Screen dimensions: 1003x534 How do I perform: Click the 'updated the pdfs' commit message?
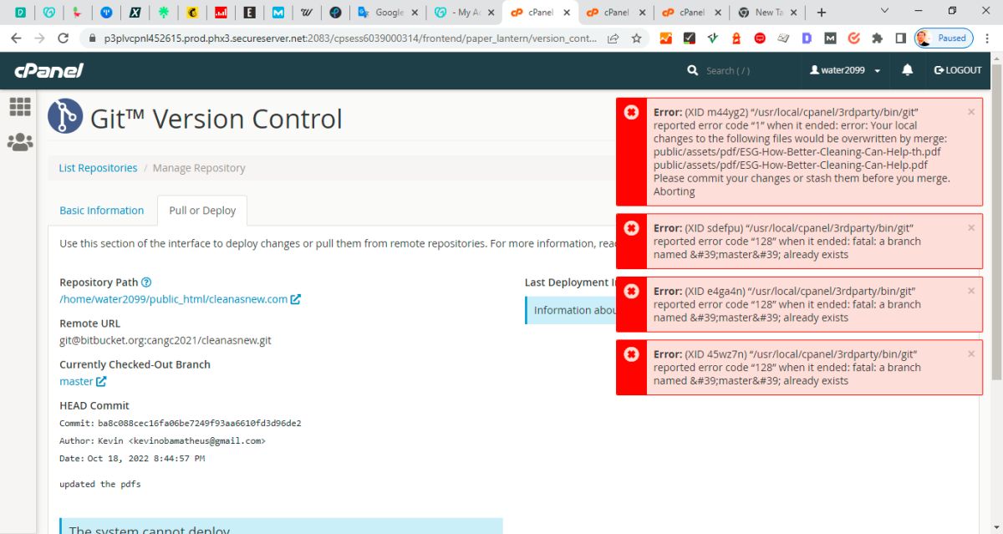pyautogui.click(x=100, y=485)
